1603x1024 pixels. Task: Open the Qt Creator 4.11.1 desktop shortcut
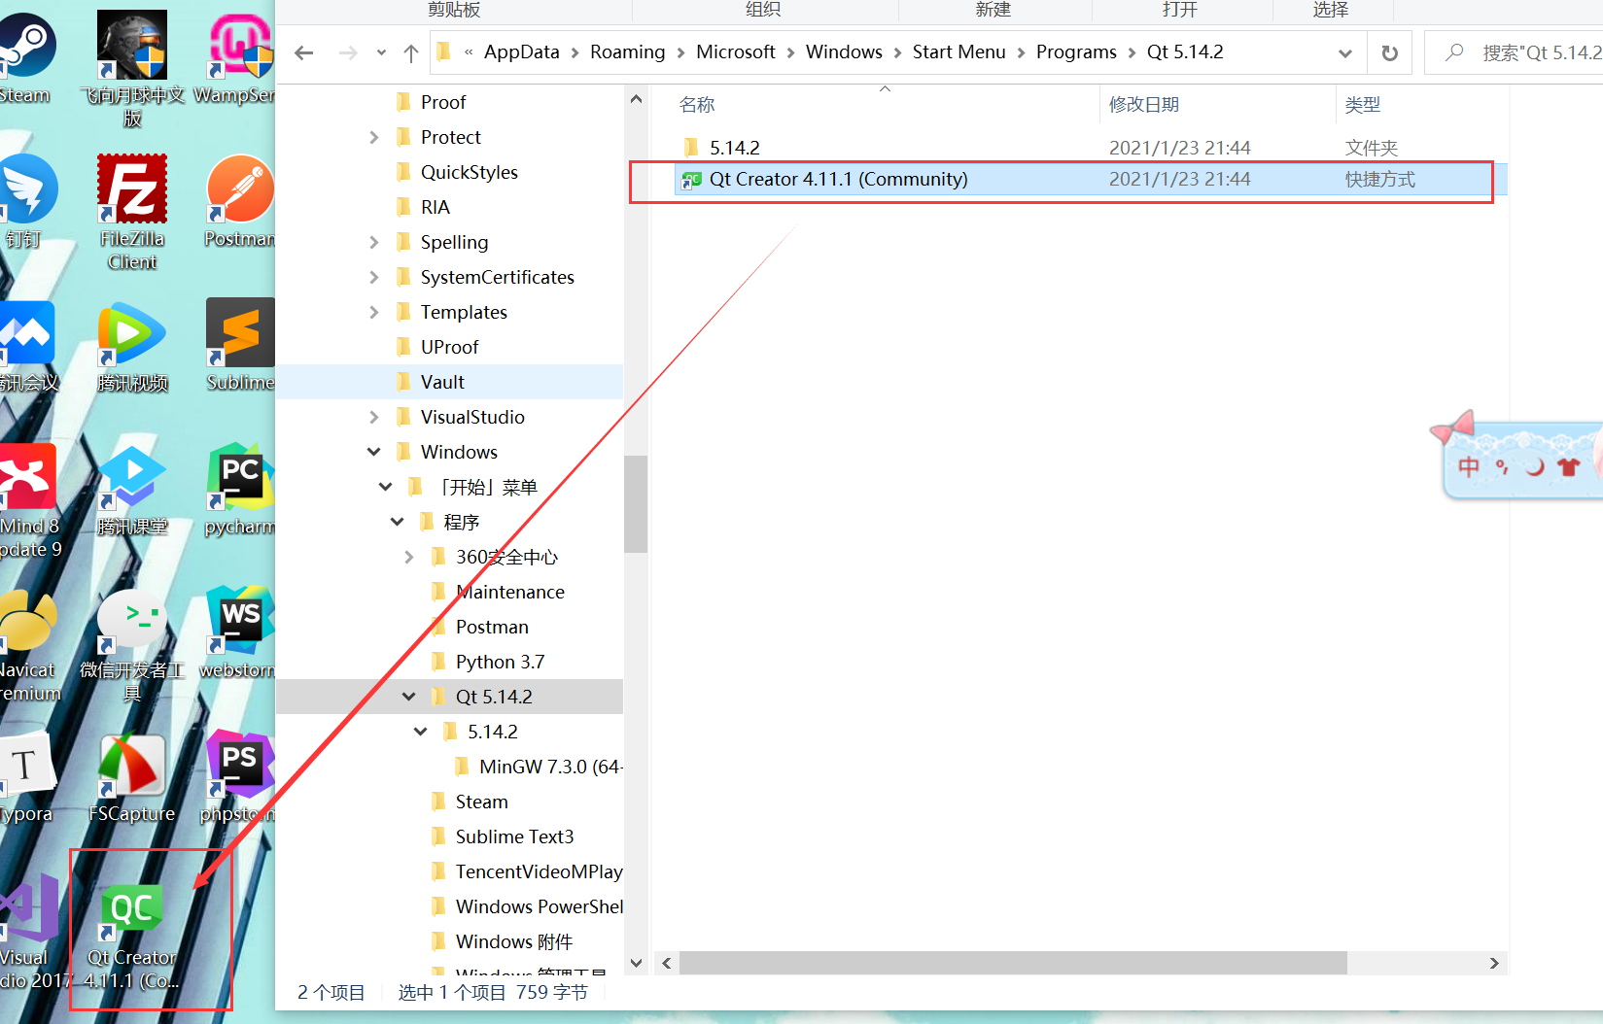click(x=132, y=935)
